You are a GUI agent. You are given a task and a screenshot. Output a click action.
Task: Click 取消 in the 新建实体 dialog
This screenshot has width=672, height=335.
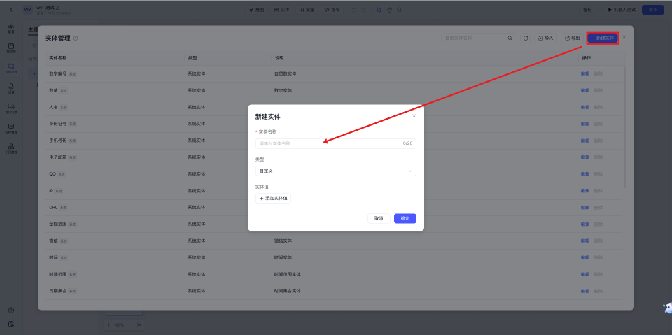[379, 218]
